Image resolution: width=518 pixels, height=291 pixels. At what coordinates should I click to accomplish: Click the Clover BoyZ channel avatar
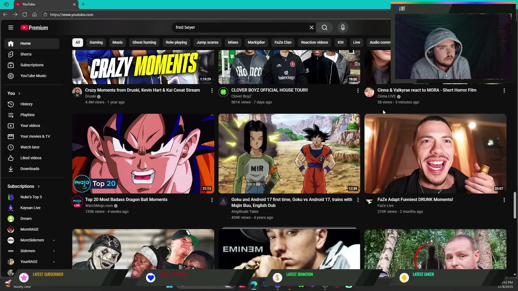pyautogui.click(x=223, y=92)
